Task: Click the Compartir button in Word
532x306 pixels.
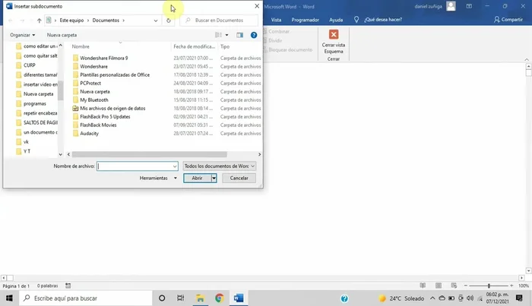Action: tap(508, 20)
